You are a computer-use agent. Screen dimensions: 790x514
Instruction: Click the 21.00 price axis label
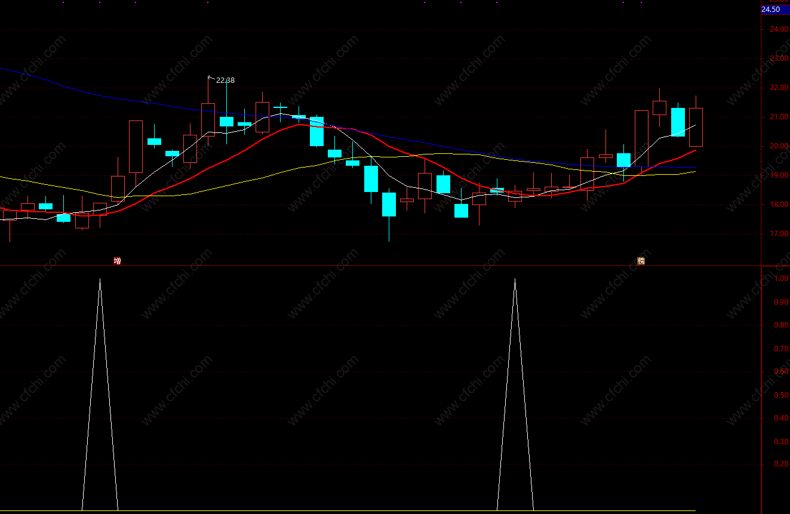(779, 117)
